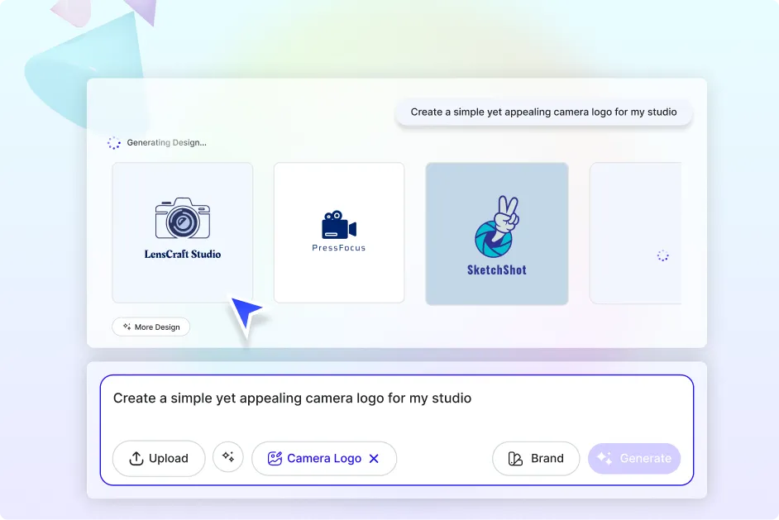Choose the PressFocus logo design
The width and height of the screenshot is (779, 520).
pos(338,232)
